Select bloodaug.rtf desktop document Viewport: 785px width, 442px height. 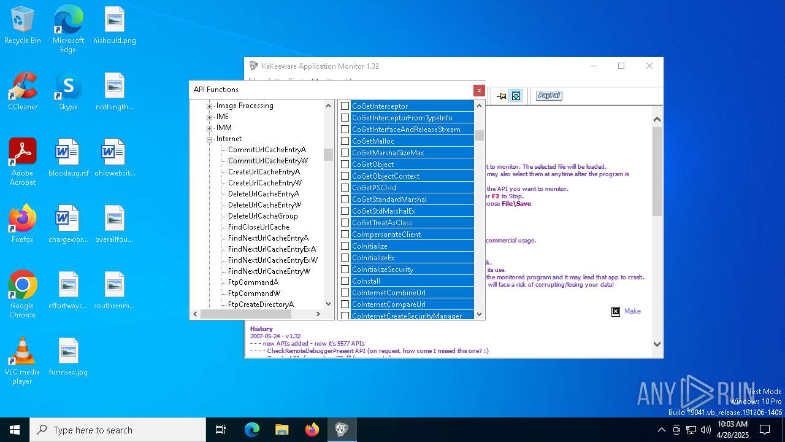(68, 158)
